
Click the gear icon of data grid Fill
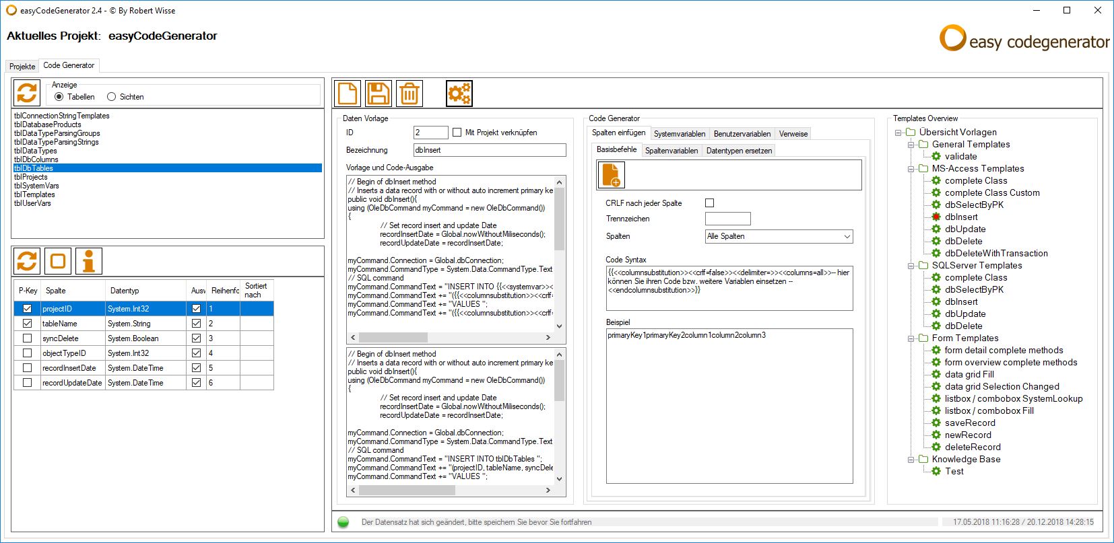[x=936, y=374]
